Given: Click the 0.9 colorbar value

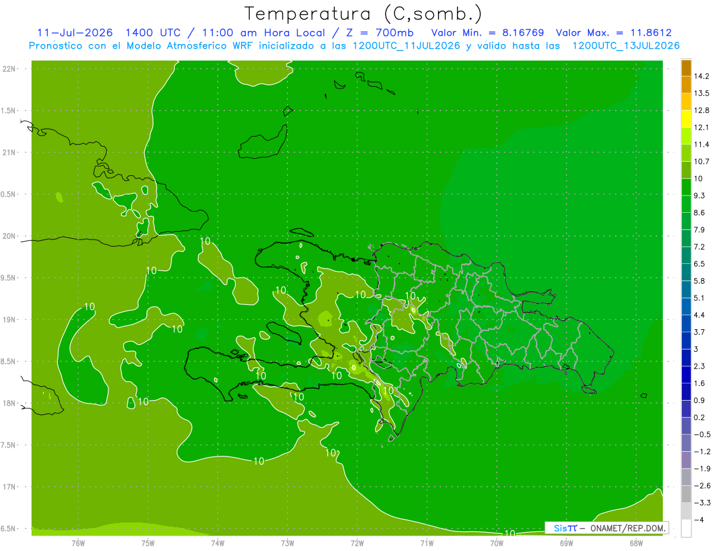Looking at the screenshot, I should click(700, 401).
